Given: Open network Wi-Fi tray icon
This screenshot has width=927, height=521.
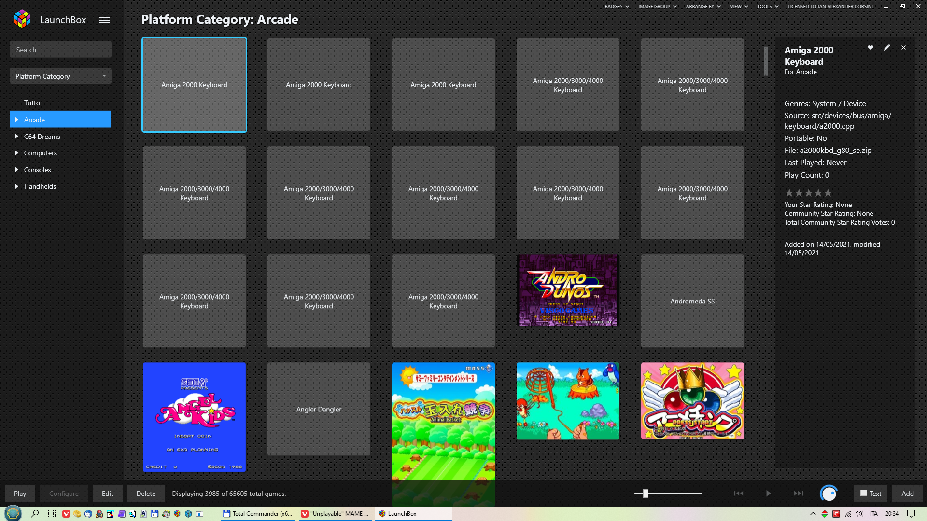Looking at the screenshot, I should 848,514.
